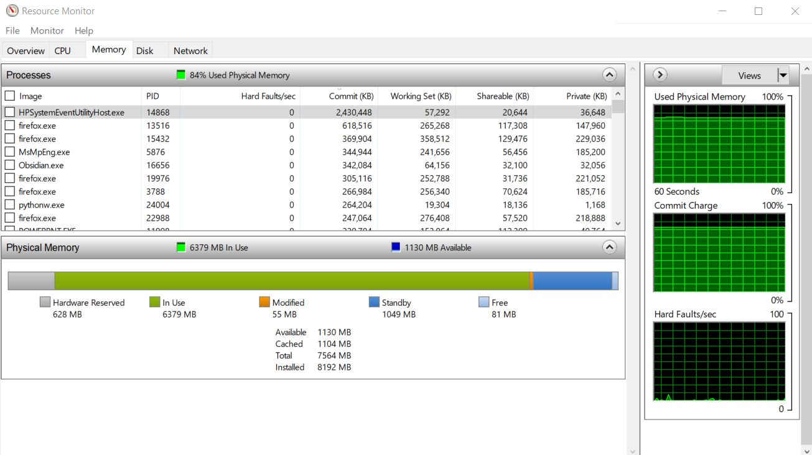Check the pythonw.exe process checkbox

[x=9, y=205]
